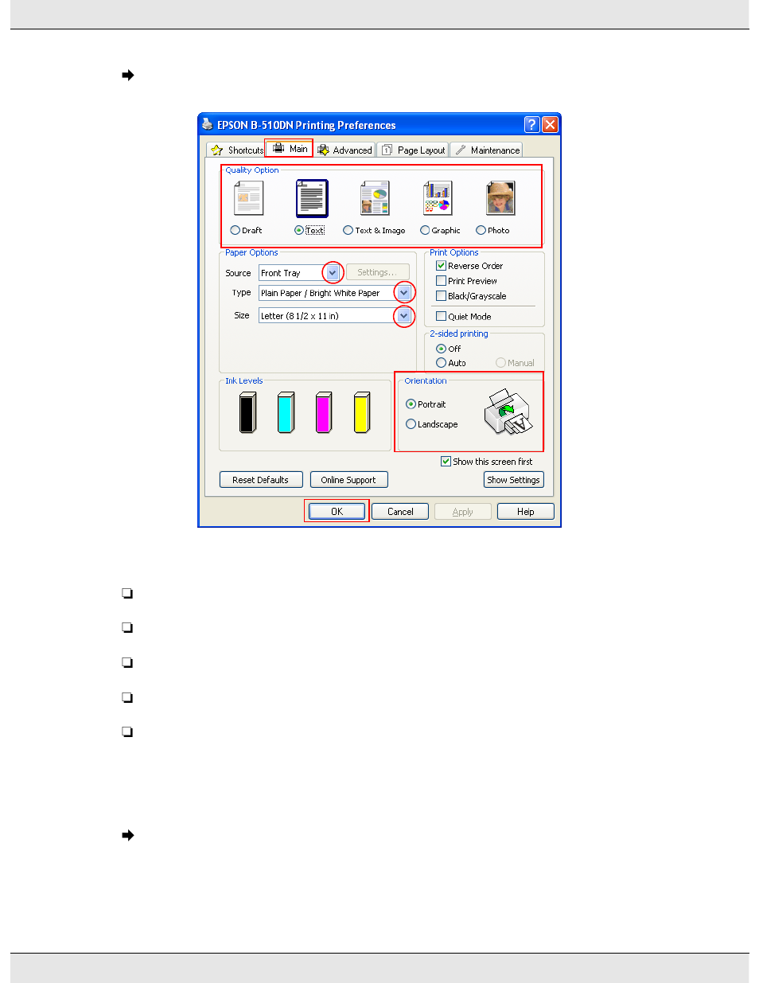Image resolution: width=759 pixels, height=983 pixels.
Task: Click the Help button
Action: tap(526, 511)
